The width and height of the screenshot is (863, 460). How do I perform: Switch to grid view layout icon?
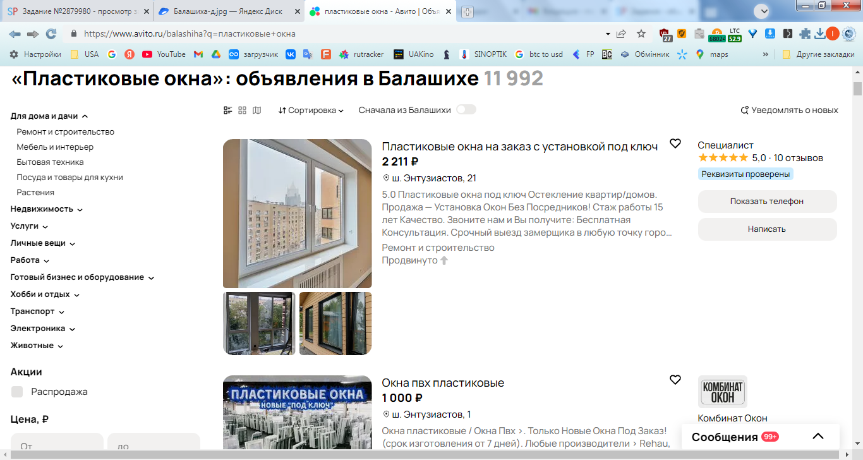[242, 111]
